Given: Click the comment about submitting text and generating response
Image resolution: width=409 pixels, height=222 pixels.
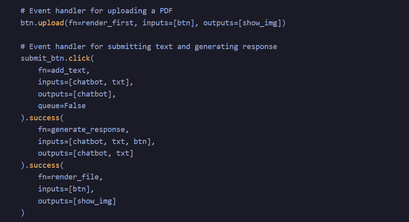Looking at the screenshot, I should (x=149, y=47).
